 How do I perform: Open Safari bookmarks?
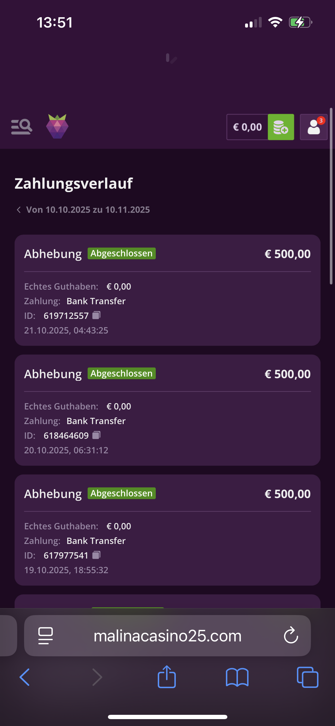pos(237,677)
